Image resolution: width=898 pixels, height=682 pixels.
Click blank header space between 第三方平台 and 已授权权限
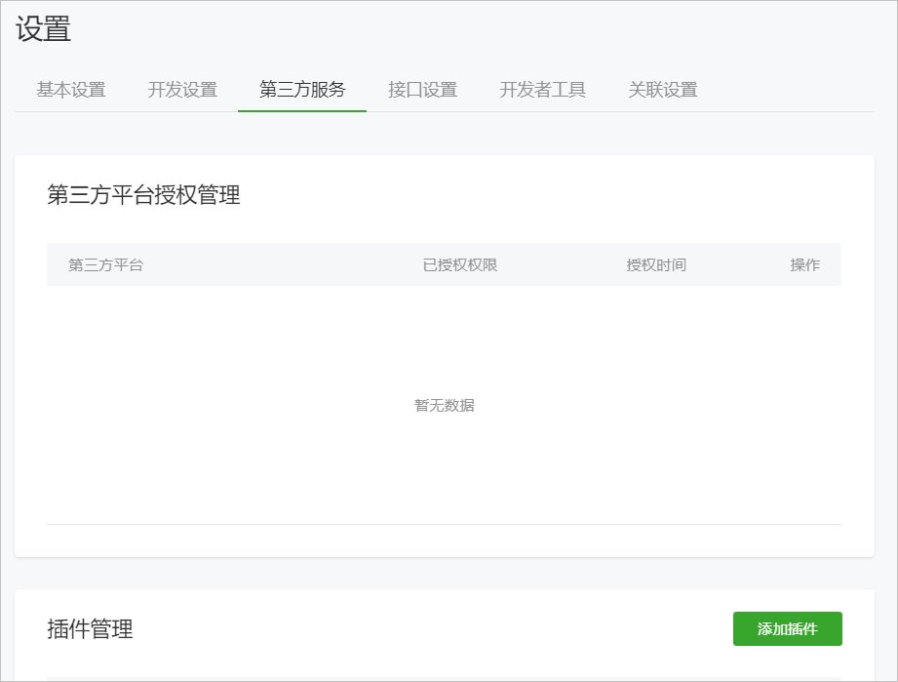(x=283, y=264)
